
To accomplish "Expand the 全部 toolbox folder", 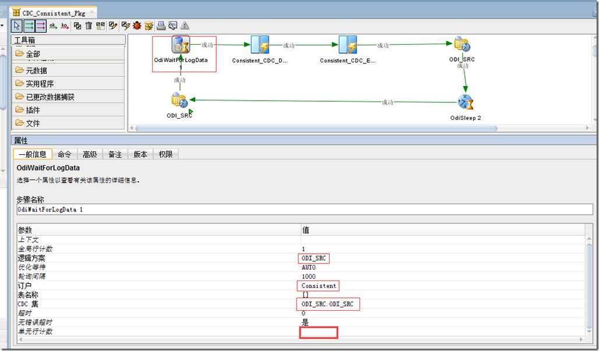I will click(x=68, y=54).
